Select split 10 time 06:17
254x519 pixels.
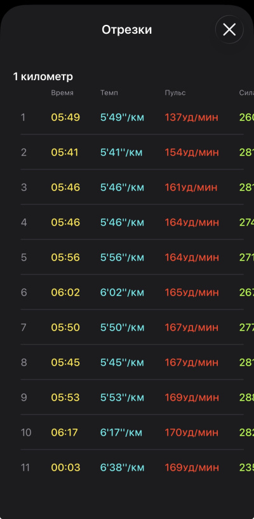pyautogui.click(x=64, y=432)
